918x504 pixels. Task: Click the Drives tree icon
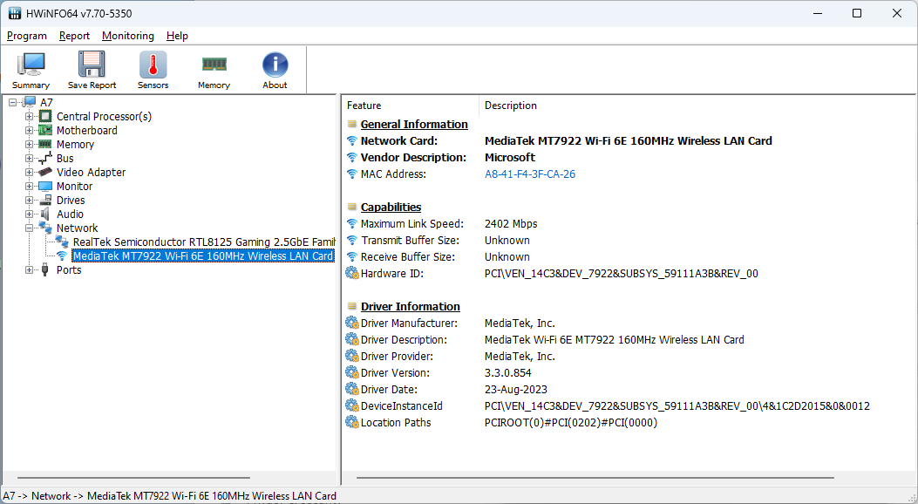click(45, 201)
